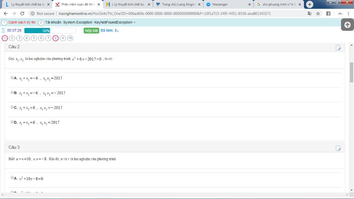Viewport: 354px width, 199px height.
Task: Open the note icon for Câu 2
Action: click(x=338, y=48)
